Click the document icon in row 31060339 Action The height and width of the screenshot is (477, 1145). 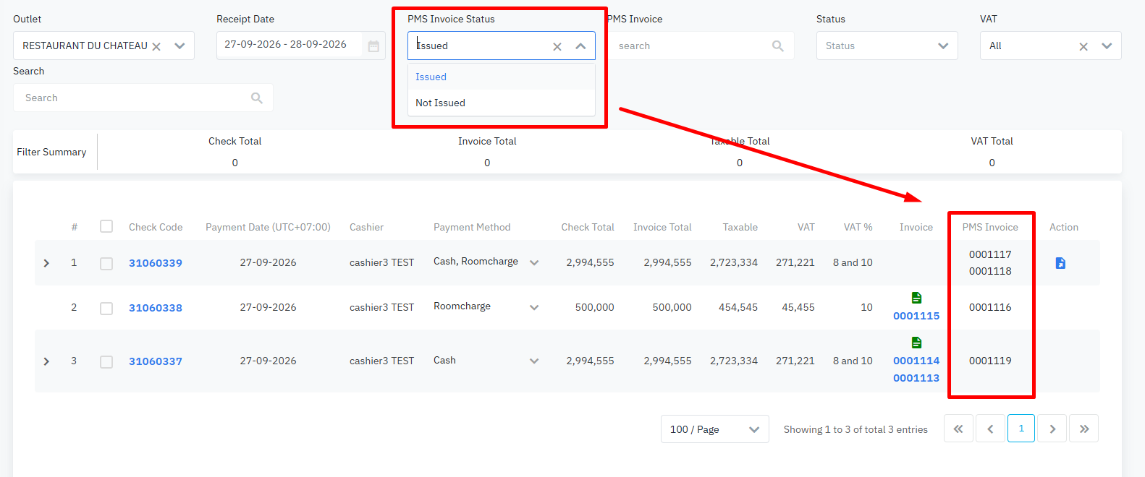pyautogui.click(x=1060, y=263)
